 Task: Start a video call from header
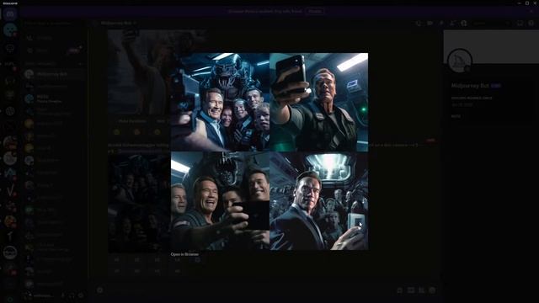coord(430,23)
